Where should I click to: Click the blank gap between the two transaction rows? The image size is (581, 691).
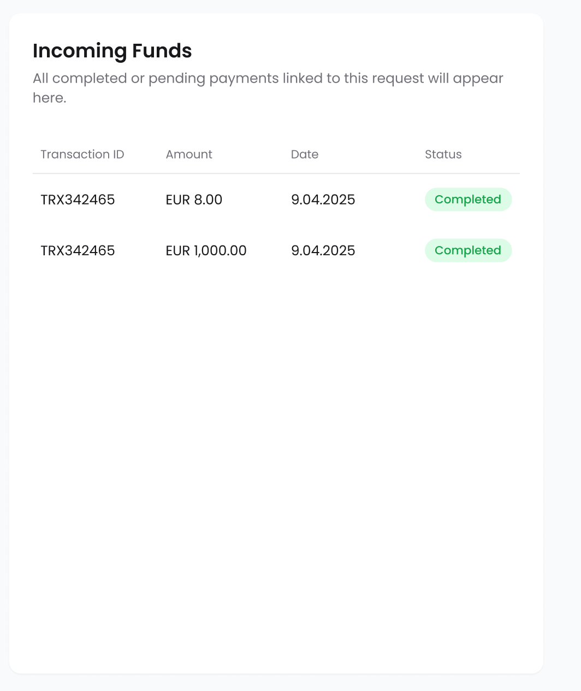276,225
